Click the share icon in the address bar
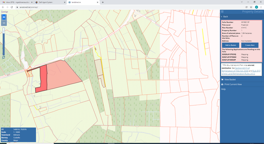This screenshot has height=144, width=264. coord(247,7)
